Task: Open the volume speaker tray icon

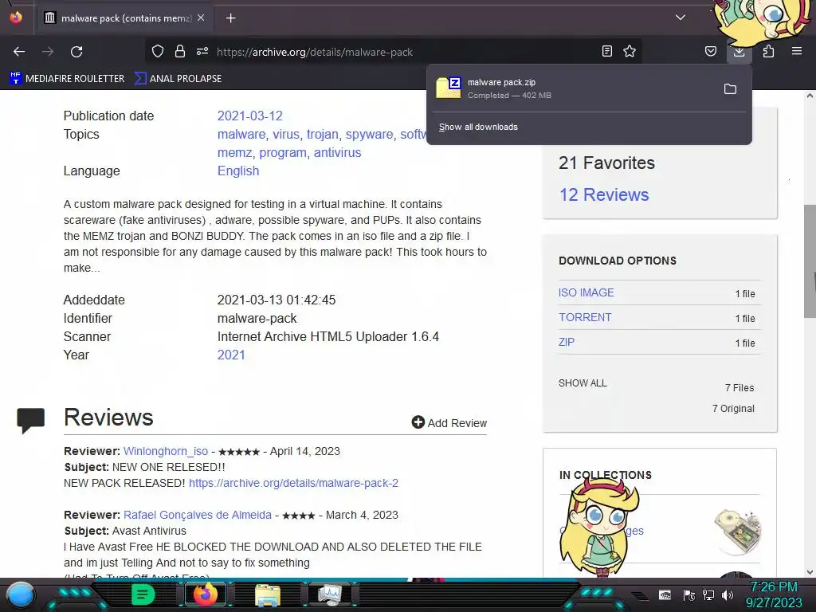Action: [x=728, y=594]
